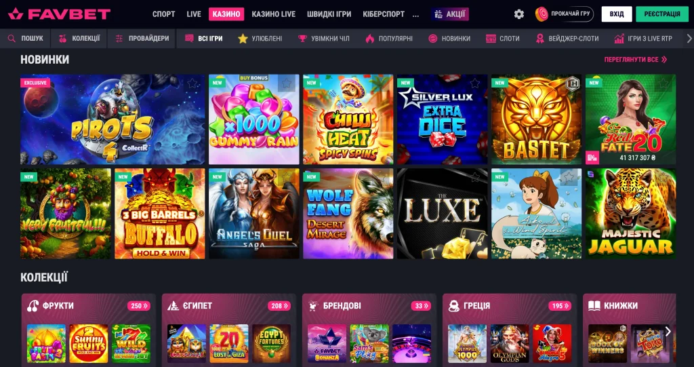
Task: Open the Majestic Jaguar game thumbnail
Action: point(631,214)
